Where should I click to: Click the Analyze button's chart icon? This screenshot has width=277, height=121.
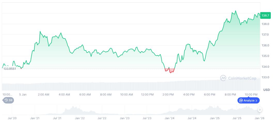[x=241, y=100]
